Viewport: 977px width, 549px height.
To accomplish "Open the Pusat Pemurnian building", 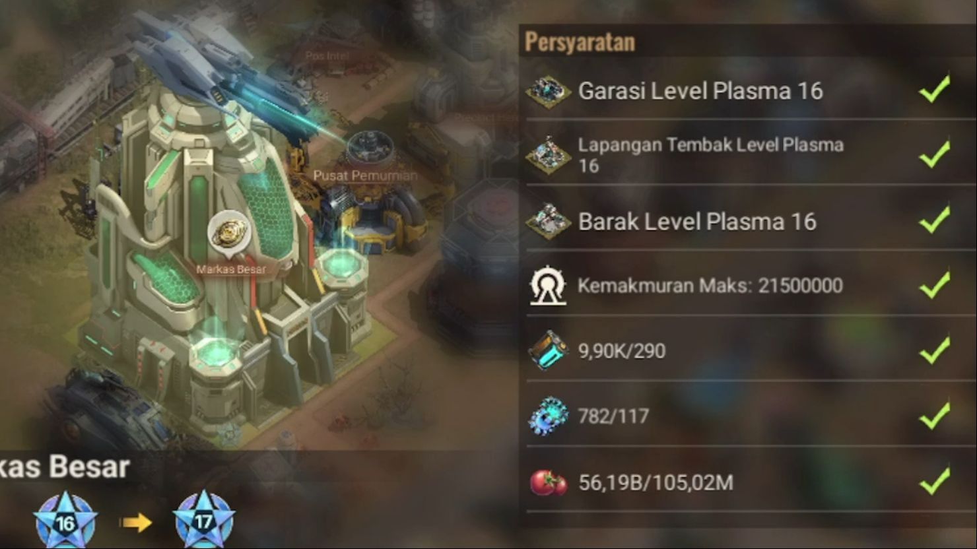I will tap(365, 176).
